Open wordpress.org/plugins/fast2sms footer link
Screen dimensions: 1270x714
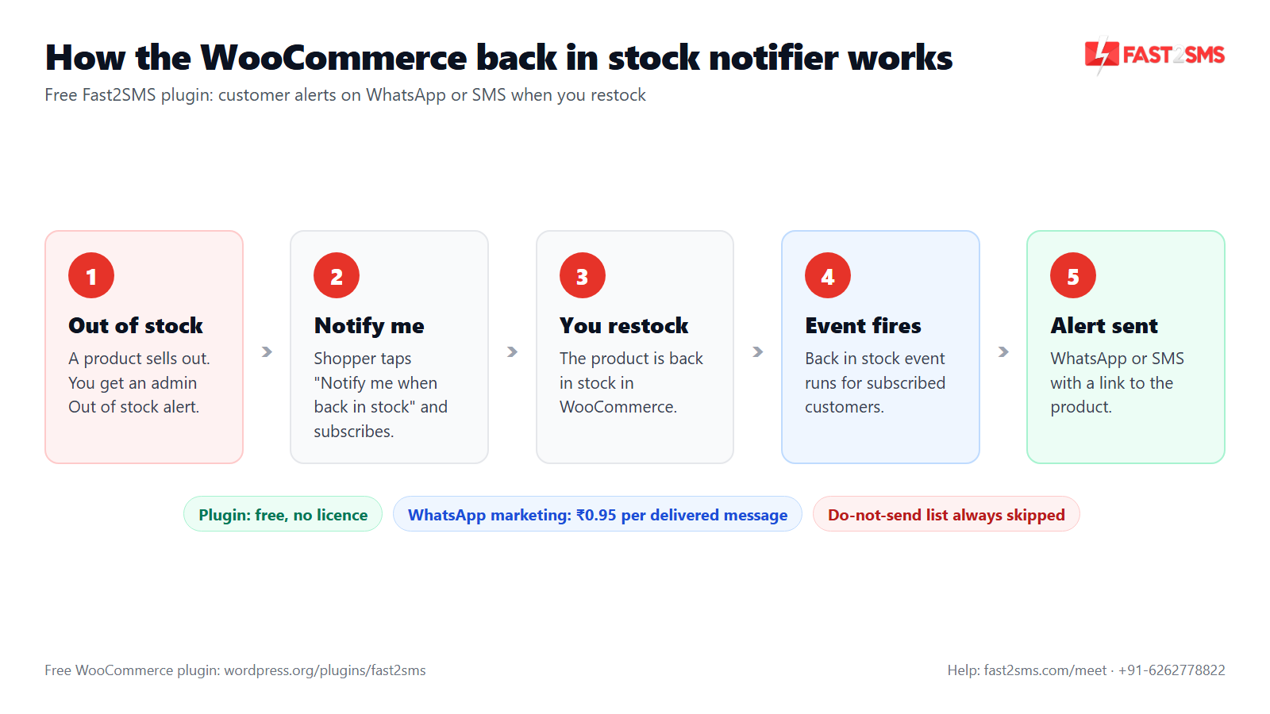click(325, 670)
